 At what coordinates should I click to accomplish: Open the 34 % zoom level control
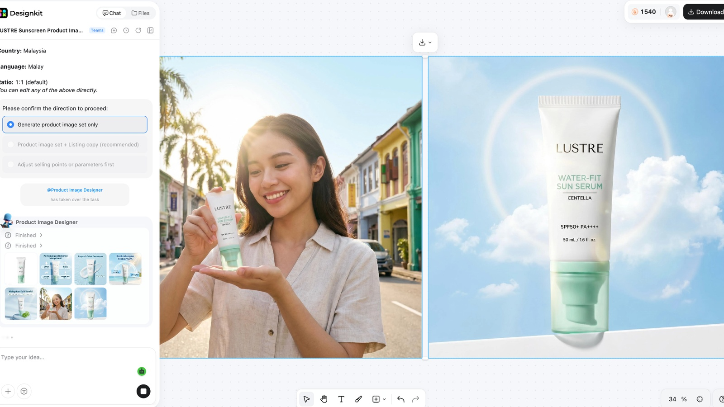pyautogui.click(x=677, y=399)
